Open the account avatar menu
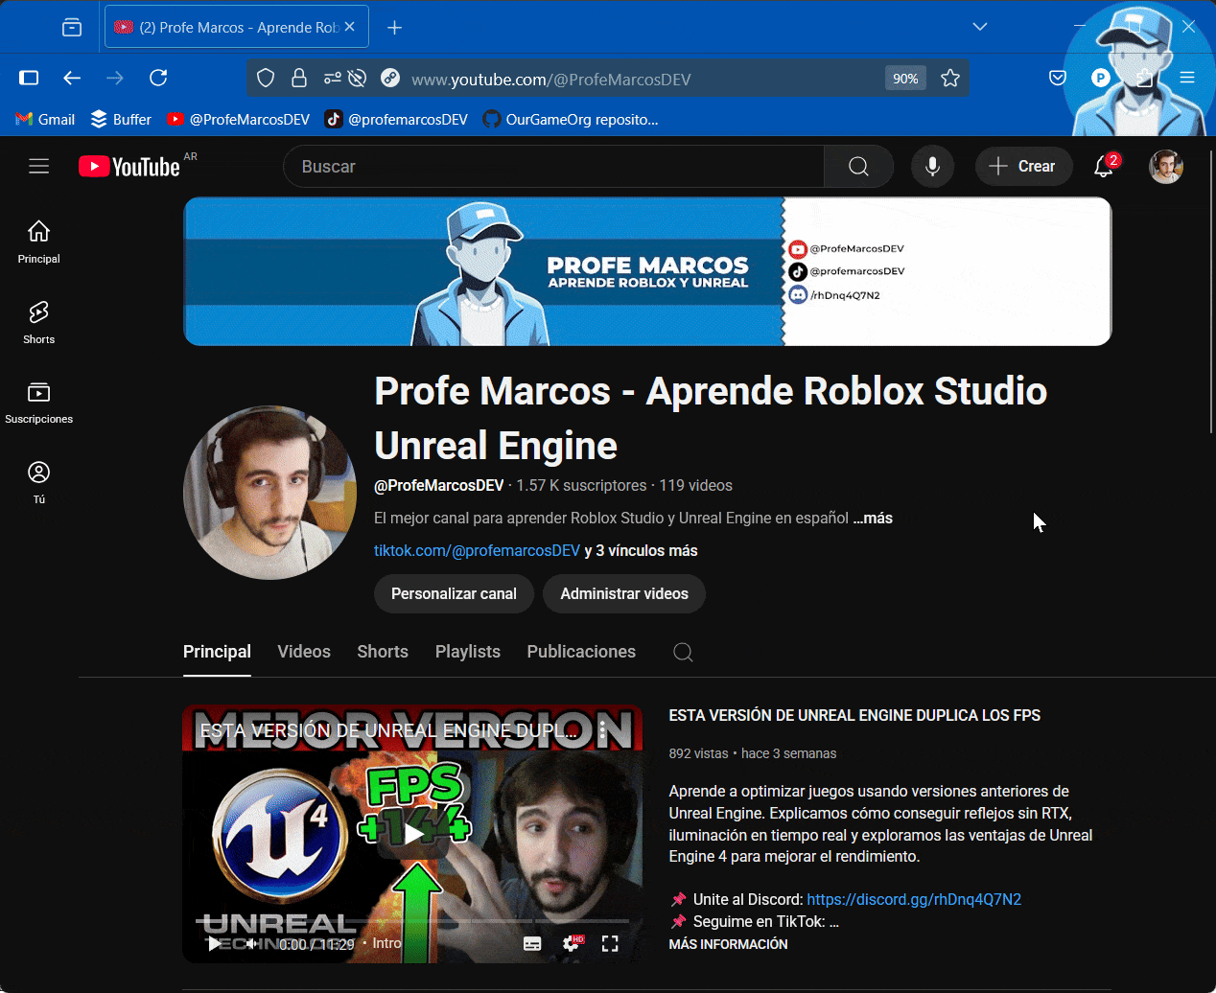Screen dimensions: 1216x993 coord(1166,167)
